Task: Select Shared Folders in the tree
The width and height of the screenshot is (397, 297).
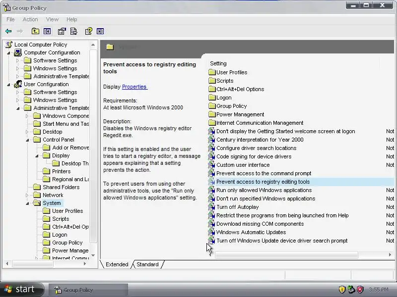Action: tap(61, 187)
